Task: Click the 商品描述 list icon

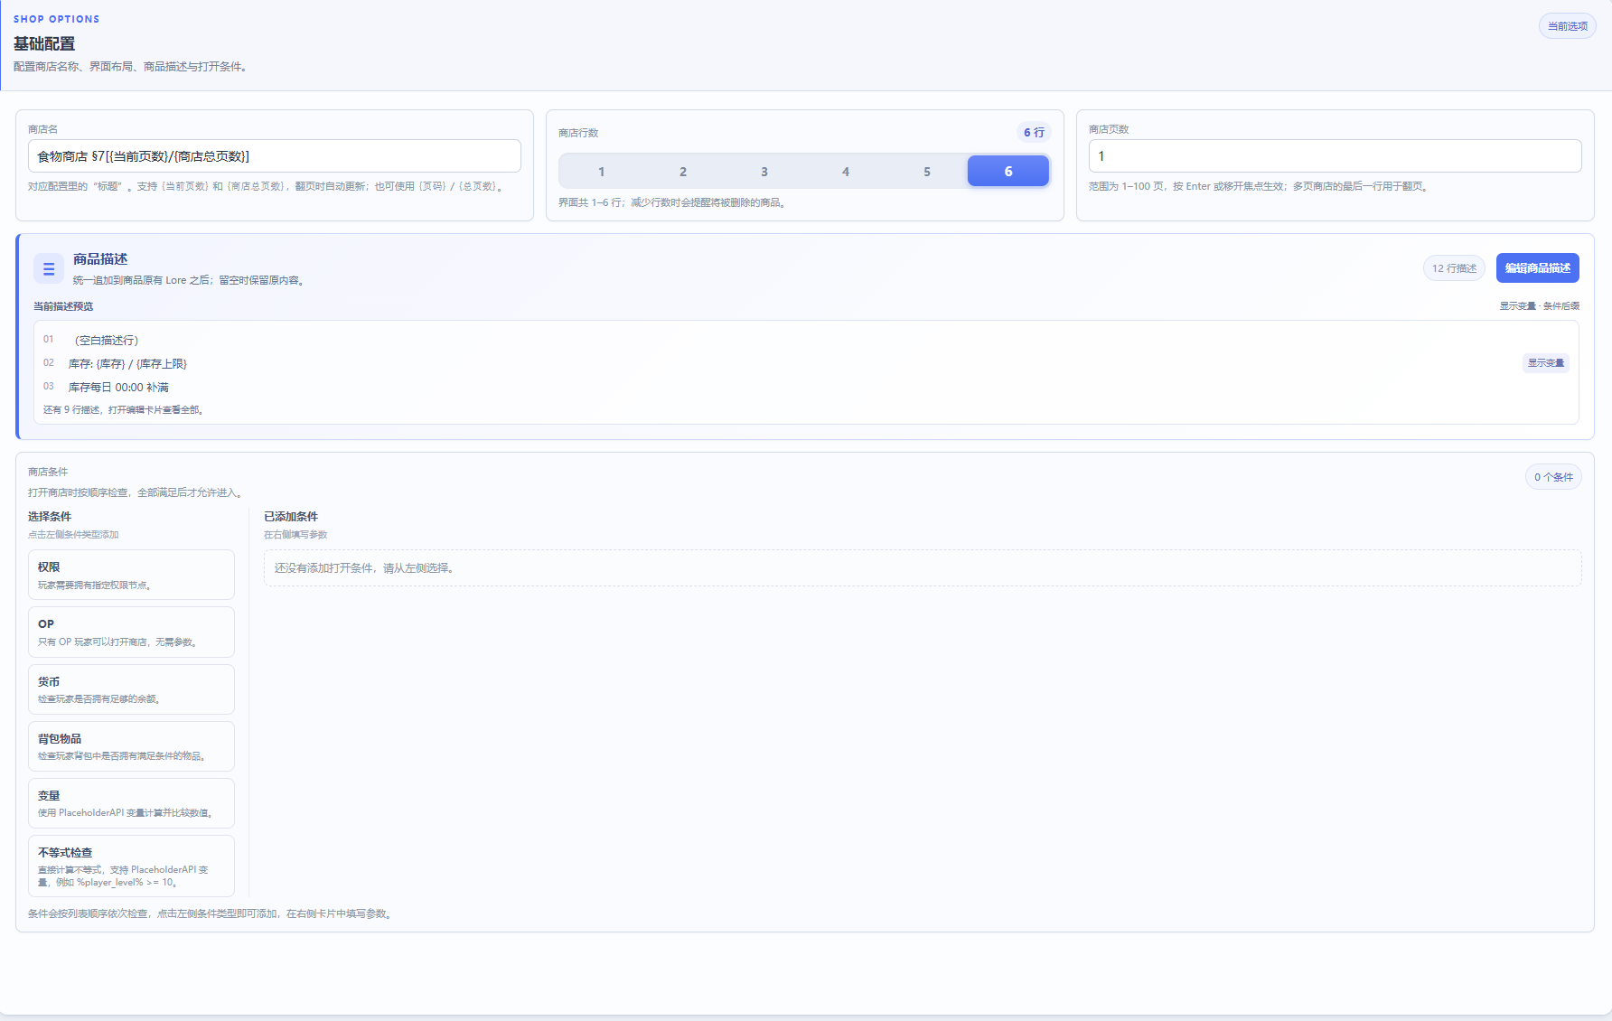Action: click(49, 268)
